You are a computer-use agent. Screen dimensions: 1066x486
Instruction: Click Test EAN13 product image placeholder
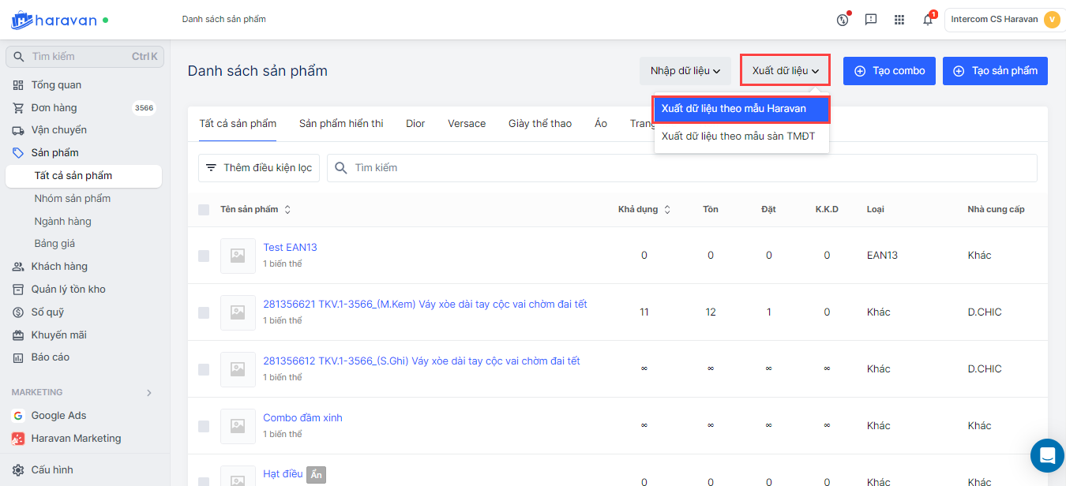(x=238, y=256)
